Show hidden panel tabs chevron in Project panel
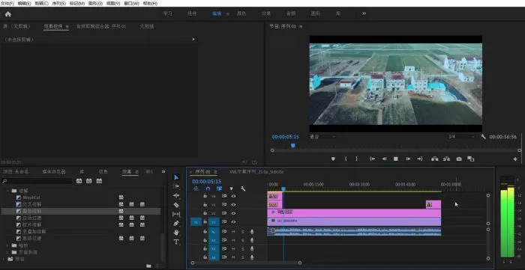Screen dimensions: 525x270 163,171
